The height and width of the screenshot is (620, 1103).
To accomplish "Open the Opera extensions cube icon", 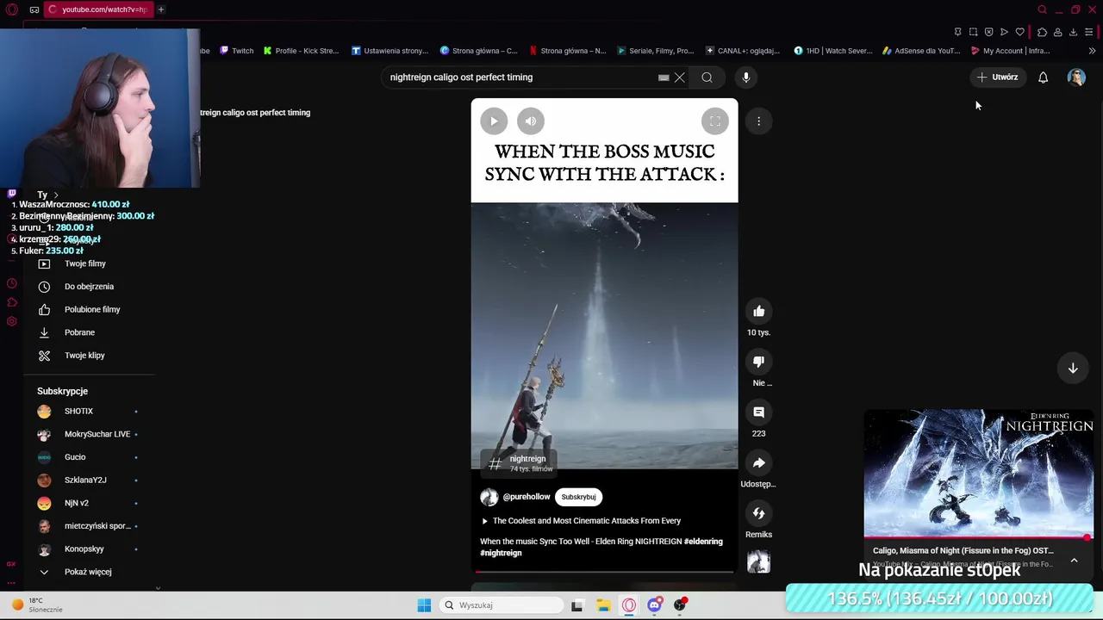I will point(1042,32).
